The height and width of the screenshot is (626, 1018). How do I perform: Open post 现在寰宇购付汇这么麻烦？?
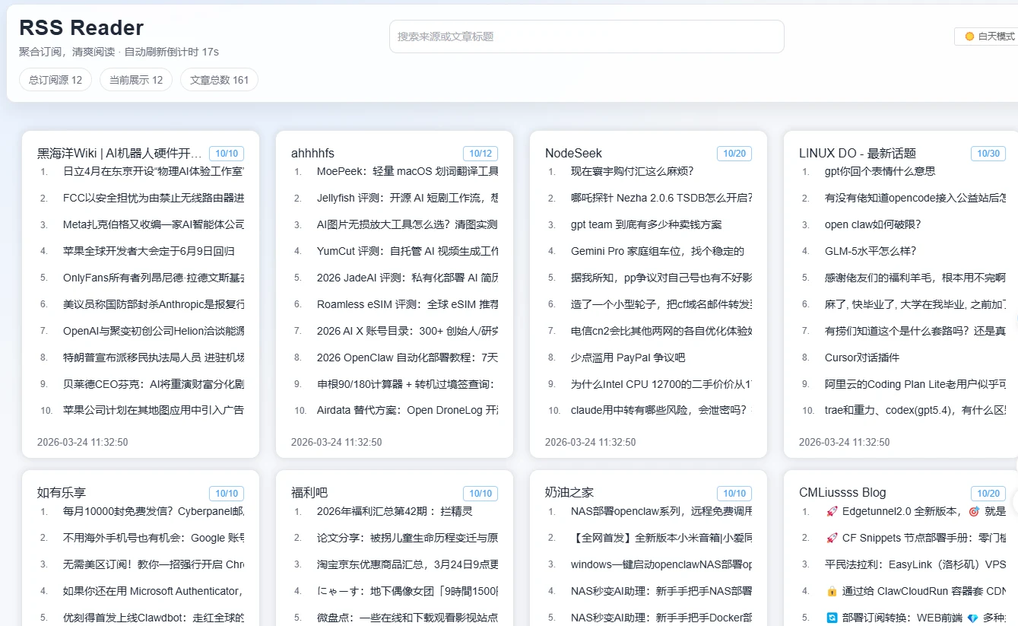click(633, 171)
